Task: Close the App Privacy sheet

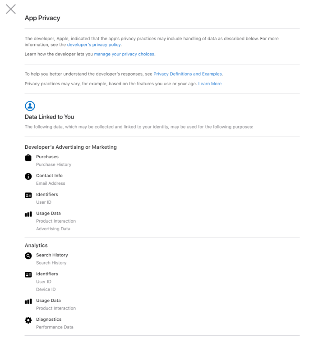Action: pos(11,9)
